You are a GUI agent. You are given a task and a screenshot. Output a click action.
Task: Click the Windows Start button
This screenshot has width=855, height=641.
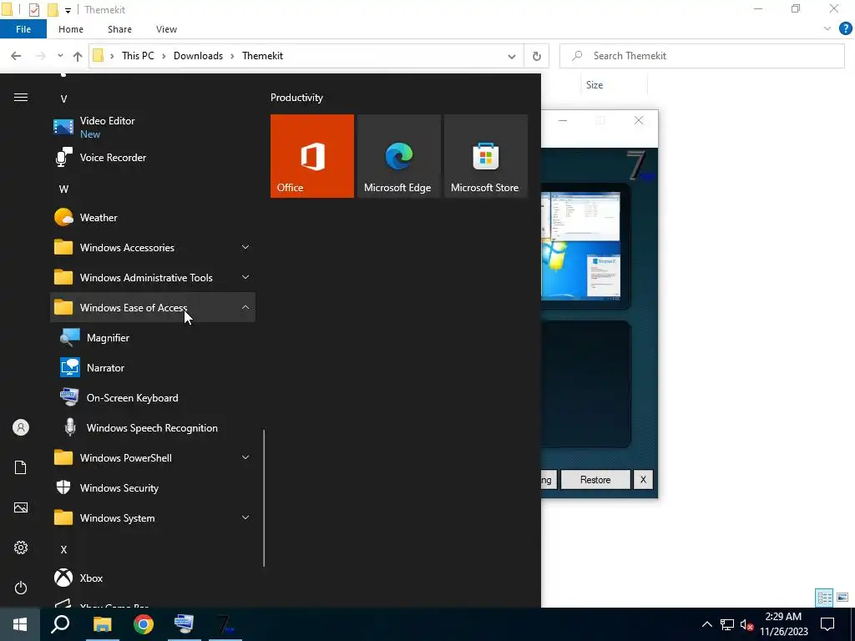(x=20, y=624)
